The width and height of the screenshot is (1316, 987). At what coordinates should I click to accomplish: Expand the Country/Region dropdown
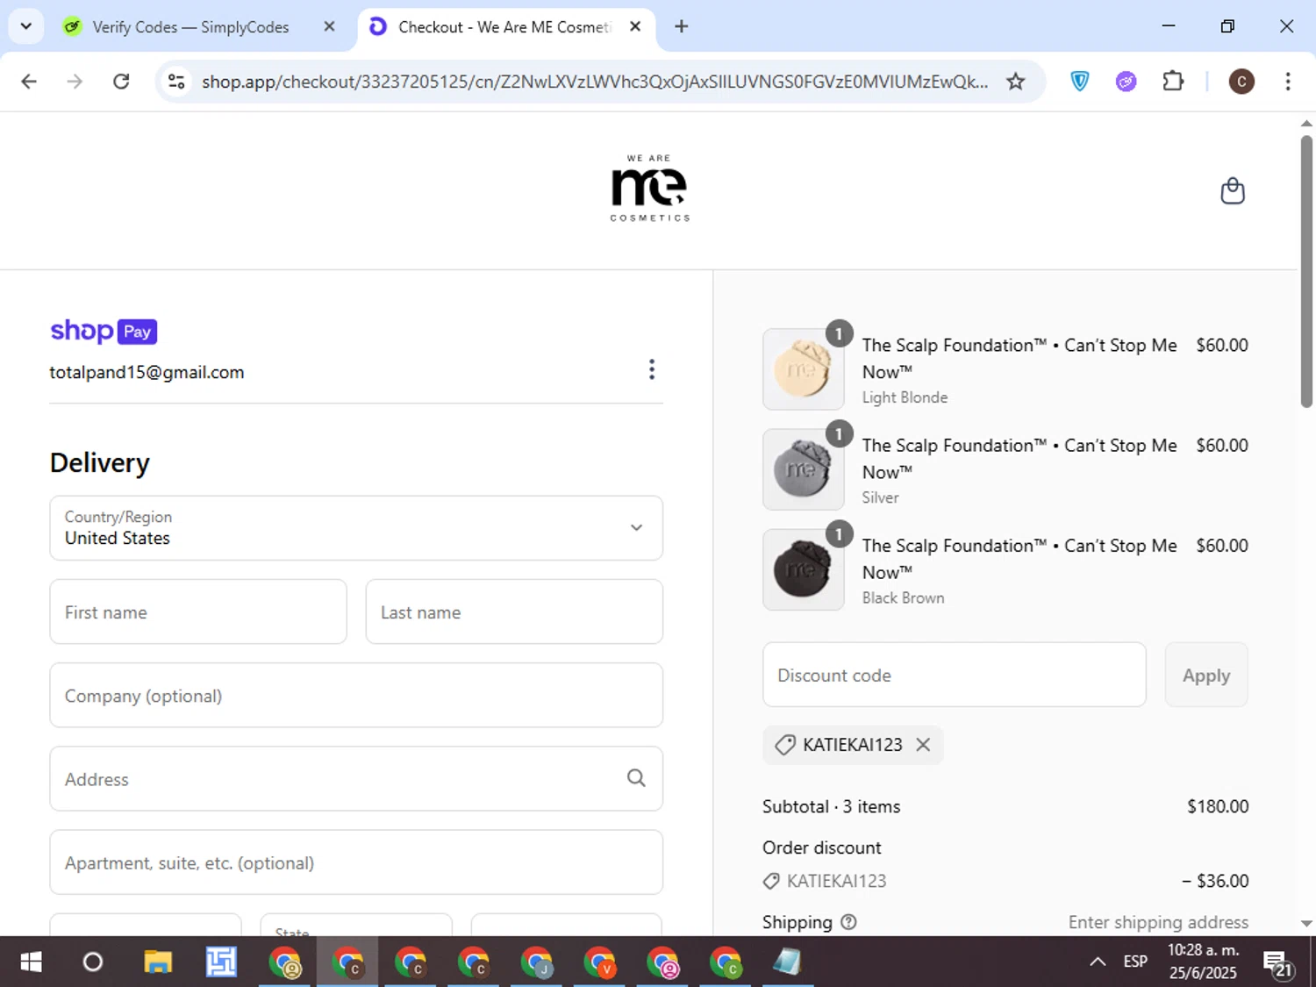click(356, 528)
